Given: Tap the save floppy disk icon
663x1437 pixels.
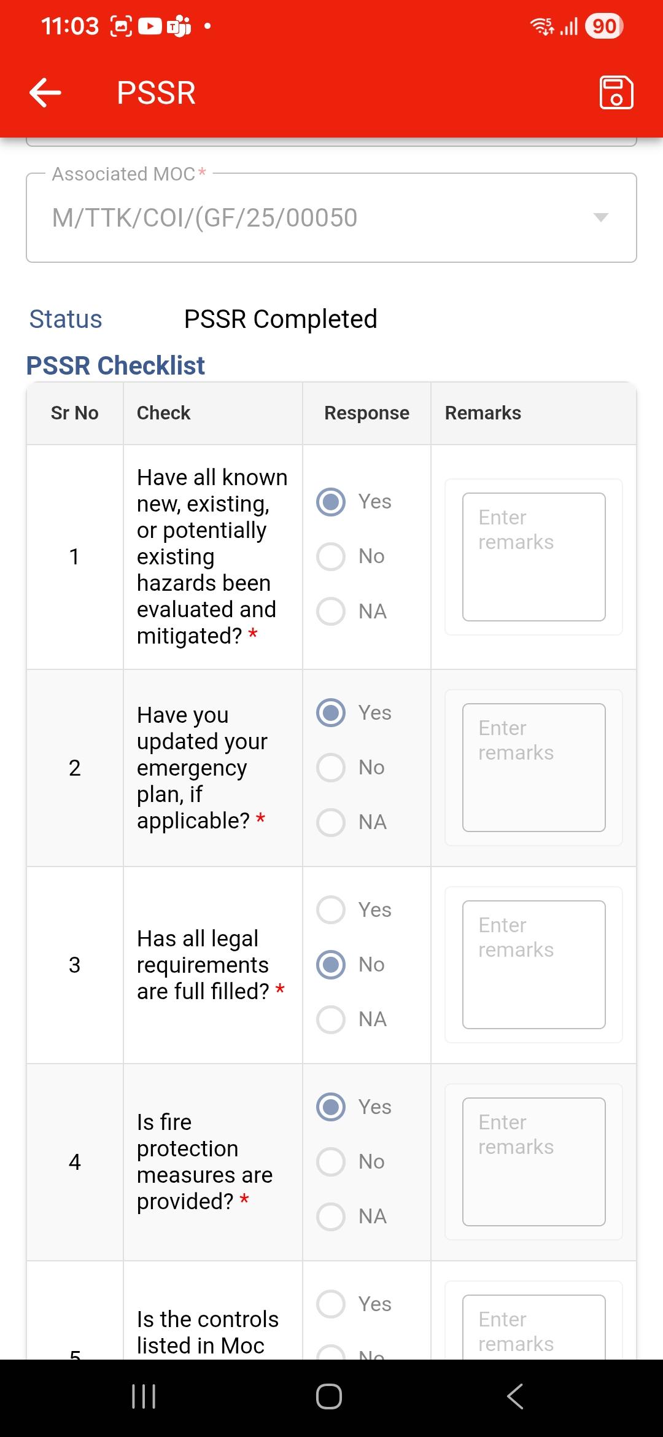Looking at the screenshot, I should [x=616, y=93].
